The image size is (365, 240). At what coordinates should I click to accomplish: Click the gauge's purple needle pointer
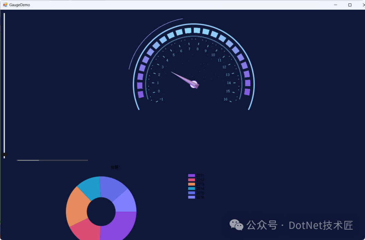click(x=185, y=80)
